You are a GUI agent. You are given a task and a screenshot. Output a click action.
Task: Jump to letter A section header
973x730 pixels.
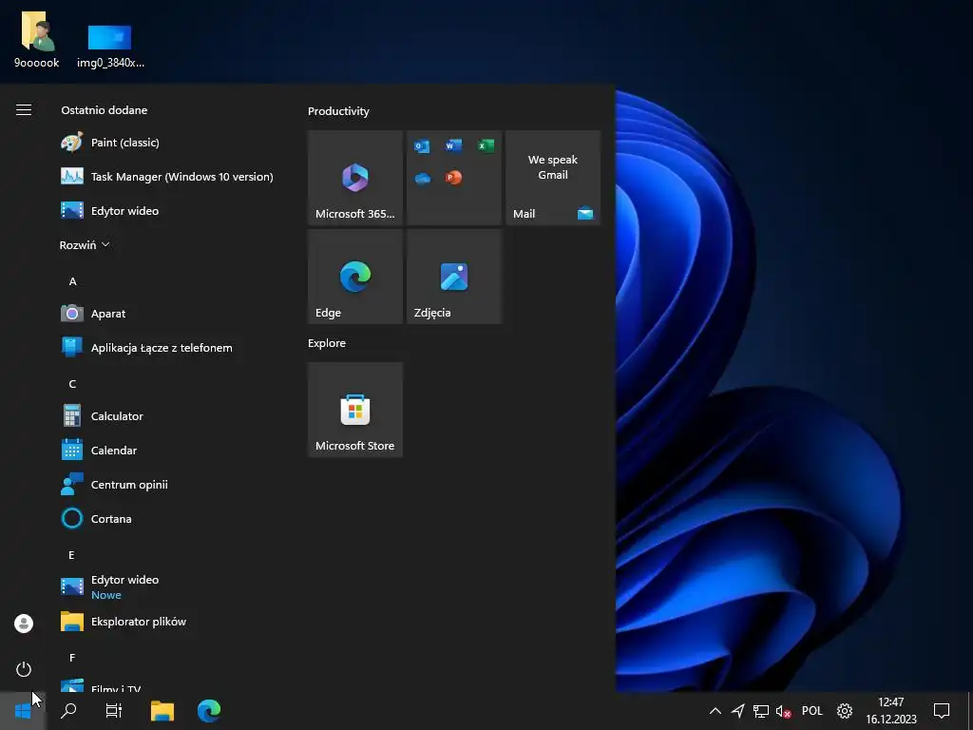coord(72,281)
